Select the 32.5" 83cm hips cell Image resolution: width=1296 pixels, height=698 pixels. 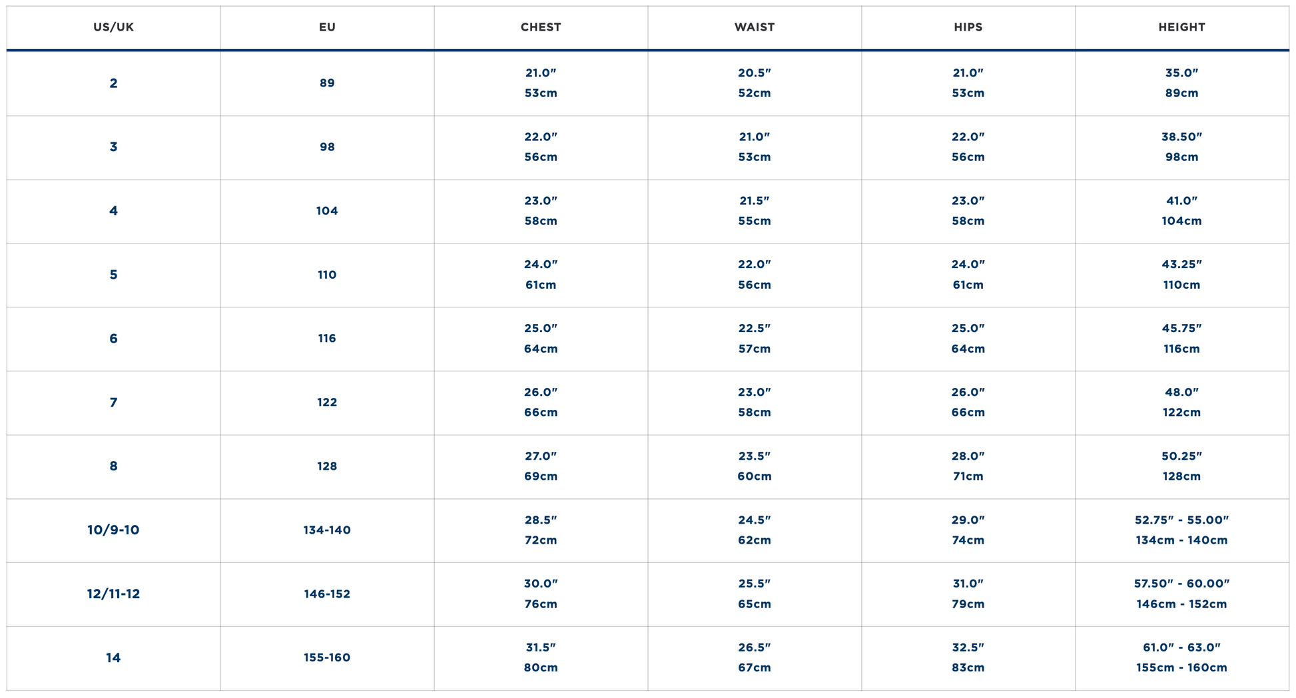pos(968,658)
